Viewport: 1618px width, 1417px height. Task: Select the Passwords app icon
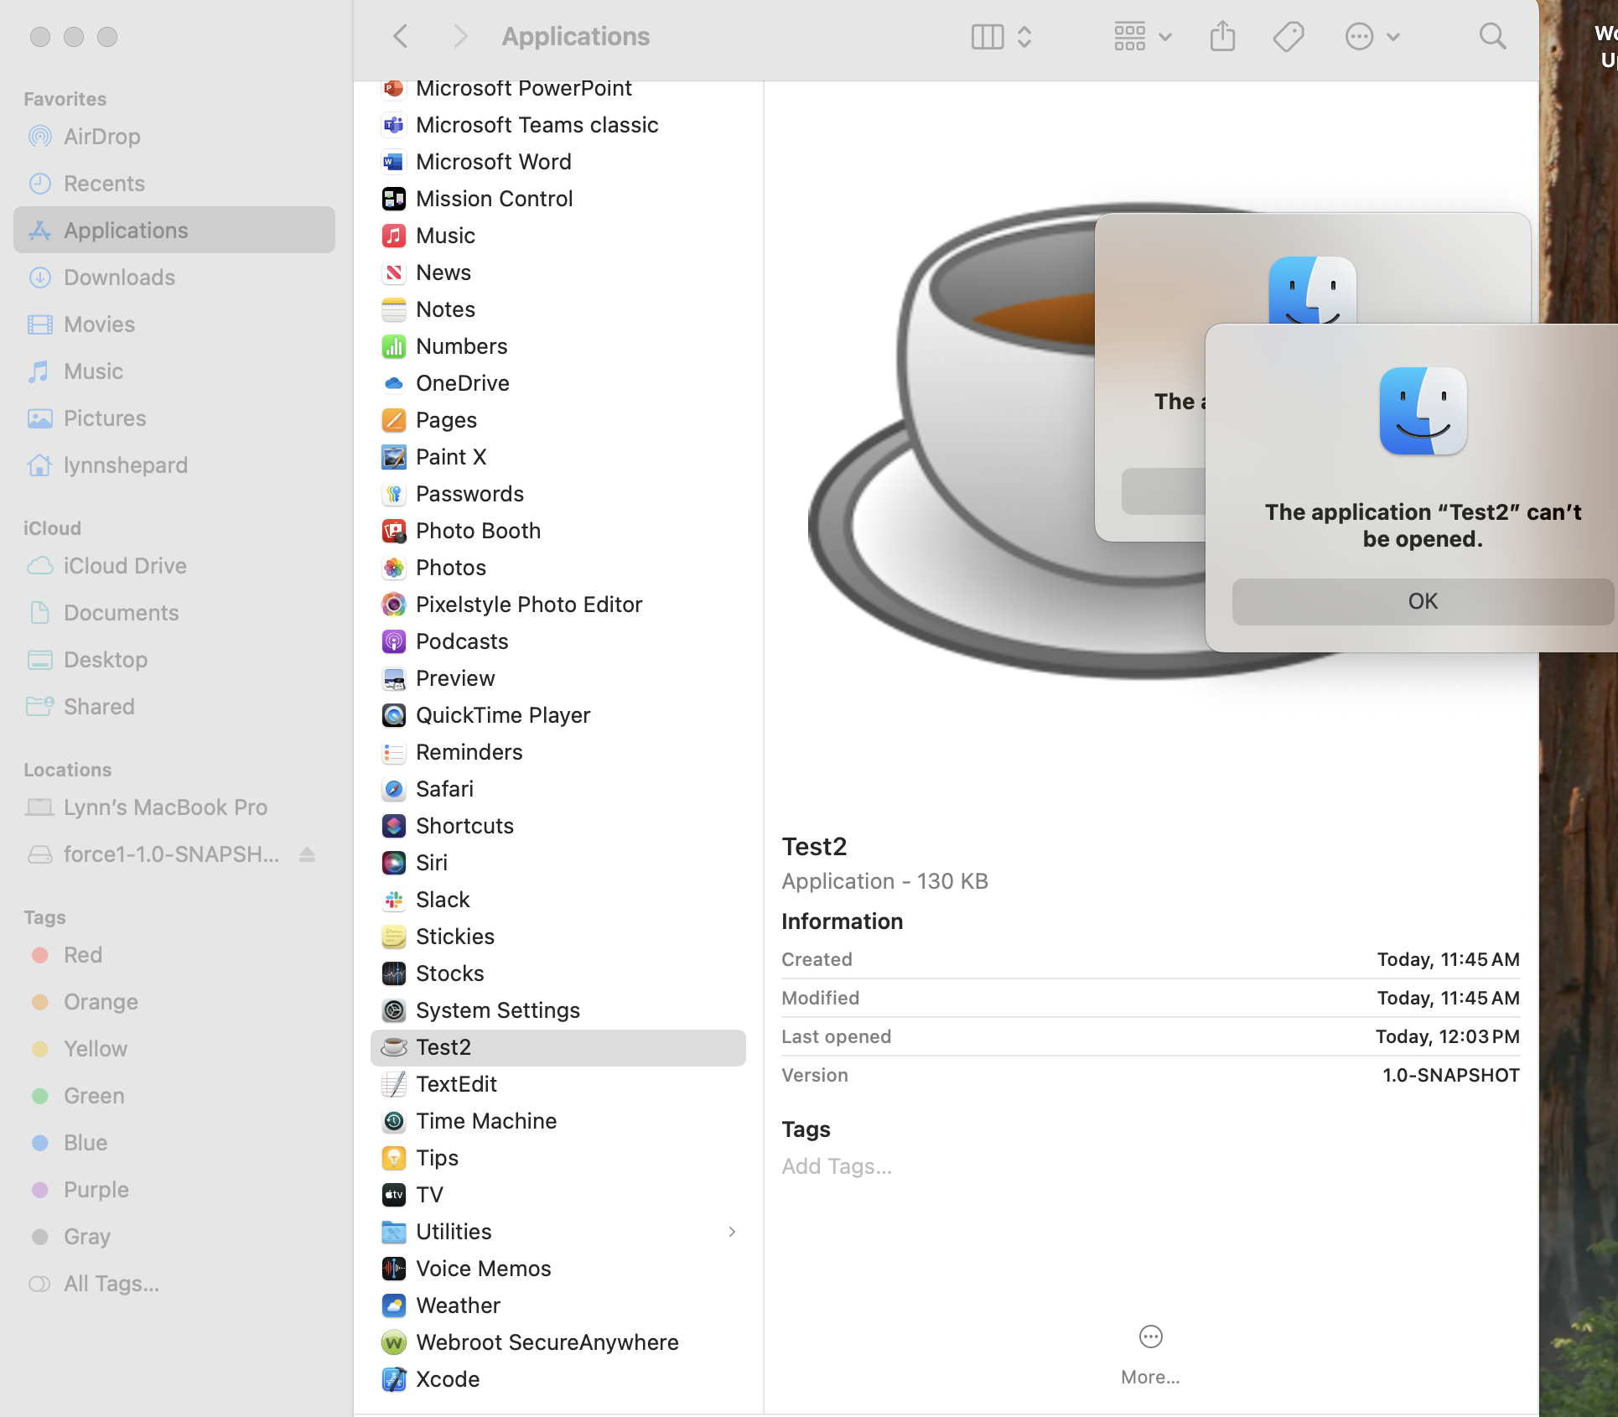(x=393, y=493)
